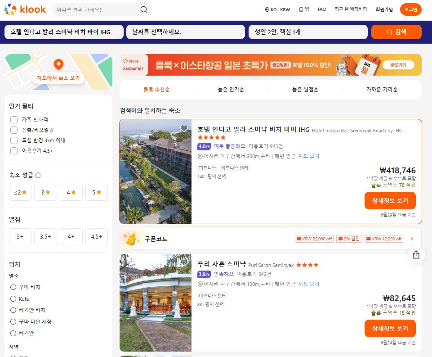Viewport: 432px width, 357px height.
Task: Click the heart icon on Hotel Indigo photo
Action: [184, 128]
